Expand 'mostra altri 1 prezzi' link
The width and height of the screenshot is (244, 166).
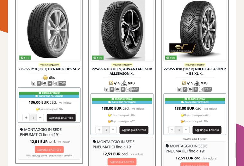(x=195, y=139)
